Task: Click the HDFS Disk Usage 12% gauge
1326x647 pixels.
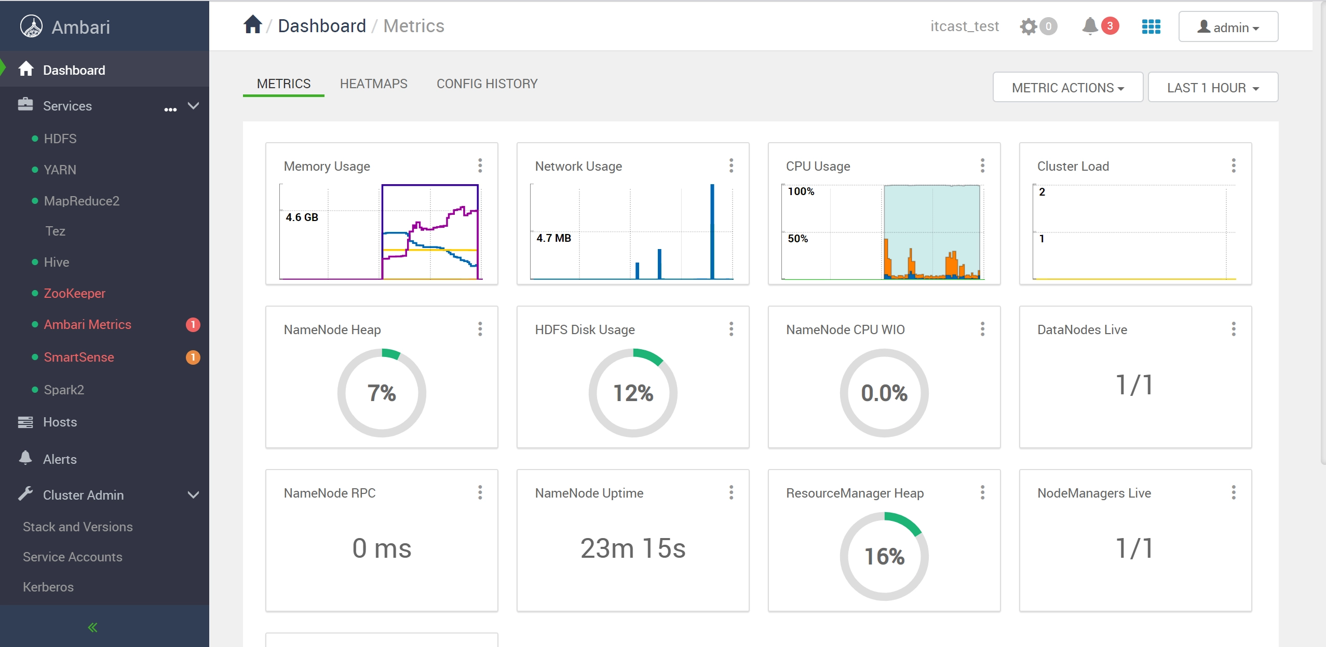Action: pyautogui.click(x=633, y=393)
